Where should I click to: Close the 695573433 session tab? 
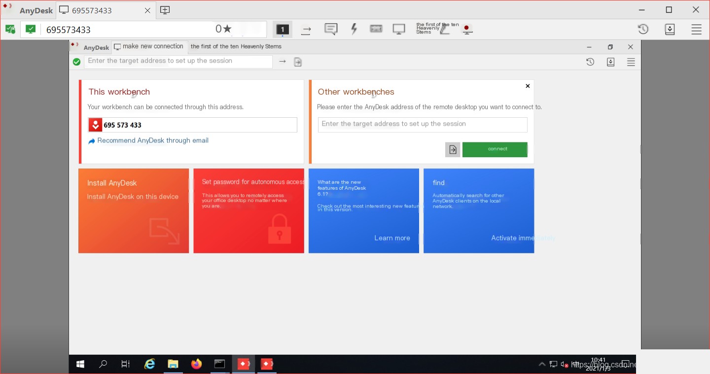pyautogui.click(x=147, y=10)
